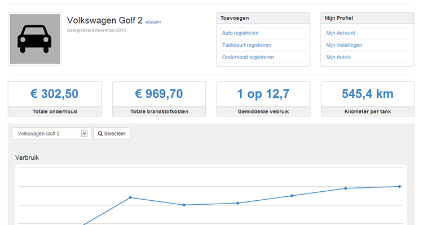Select 'Tankbeurt registreren' link

click(x=246, y=45)
